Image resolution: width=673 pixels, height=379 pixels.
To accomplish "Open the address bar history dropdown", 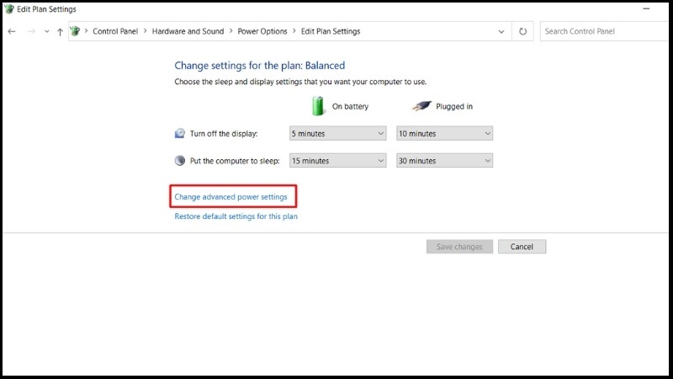I will click(x=501, y=31).
